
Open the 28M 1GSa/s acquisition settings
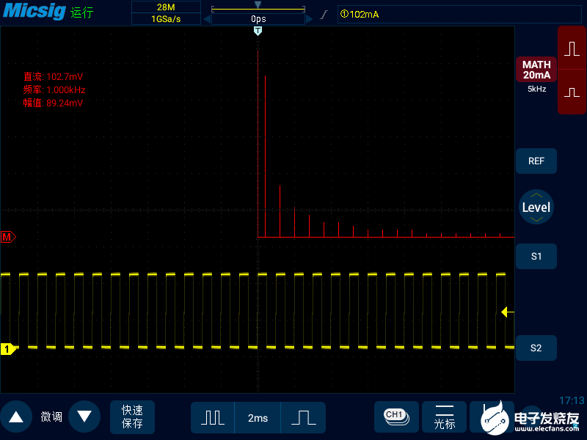pos(166,13)
